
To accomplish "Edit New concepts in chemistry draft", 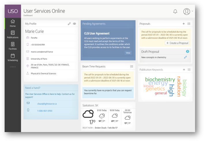I will point(186,57).
